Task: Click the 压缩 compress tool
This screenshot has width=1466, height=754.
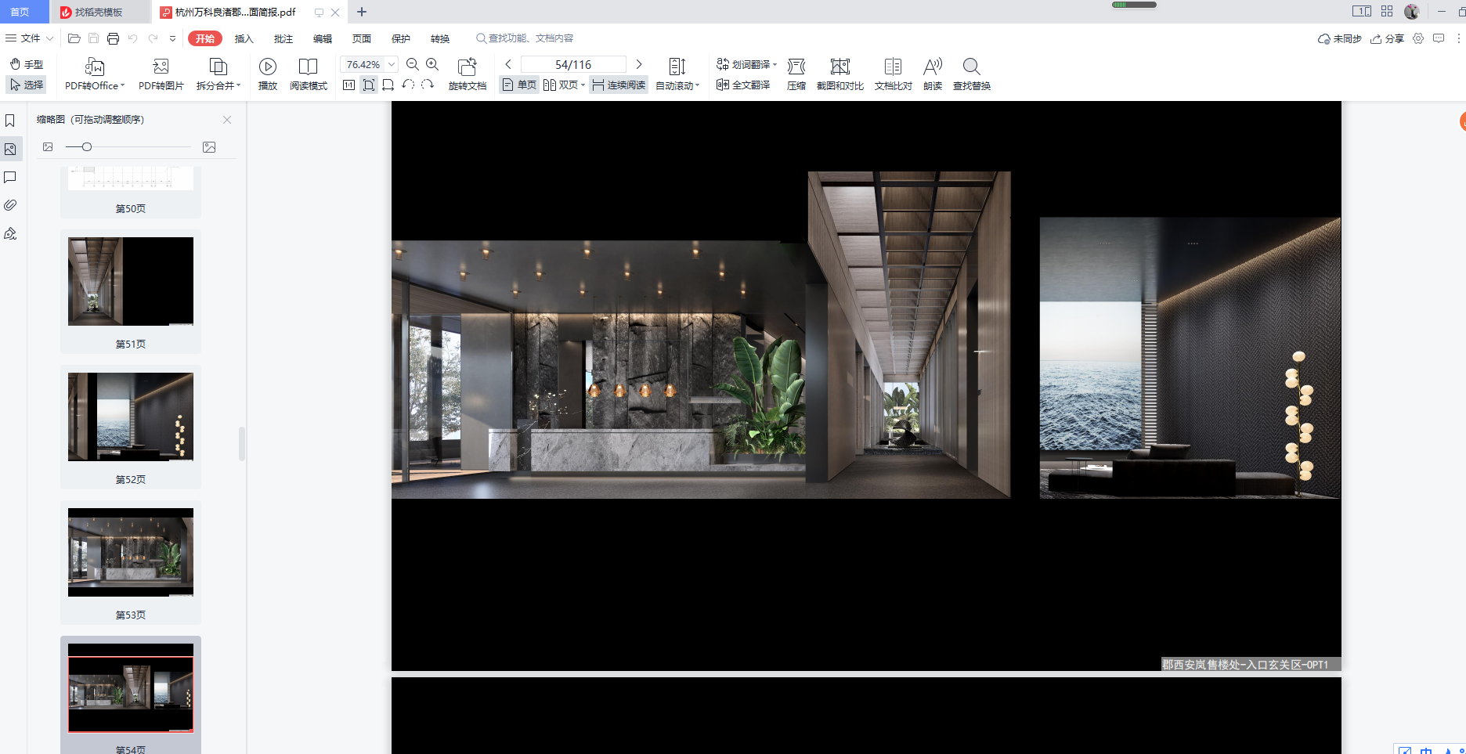Action: click(796, 75)
